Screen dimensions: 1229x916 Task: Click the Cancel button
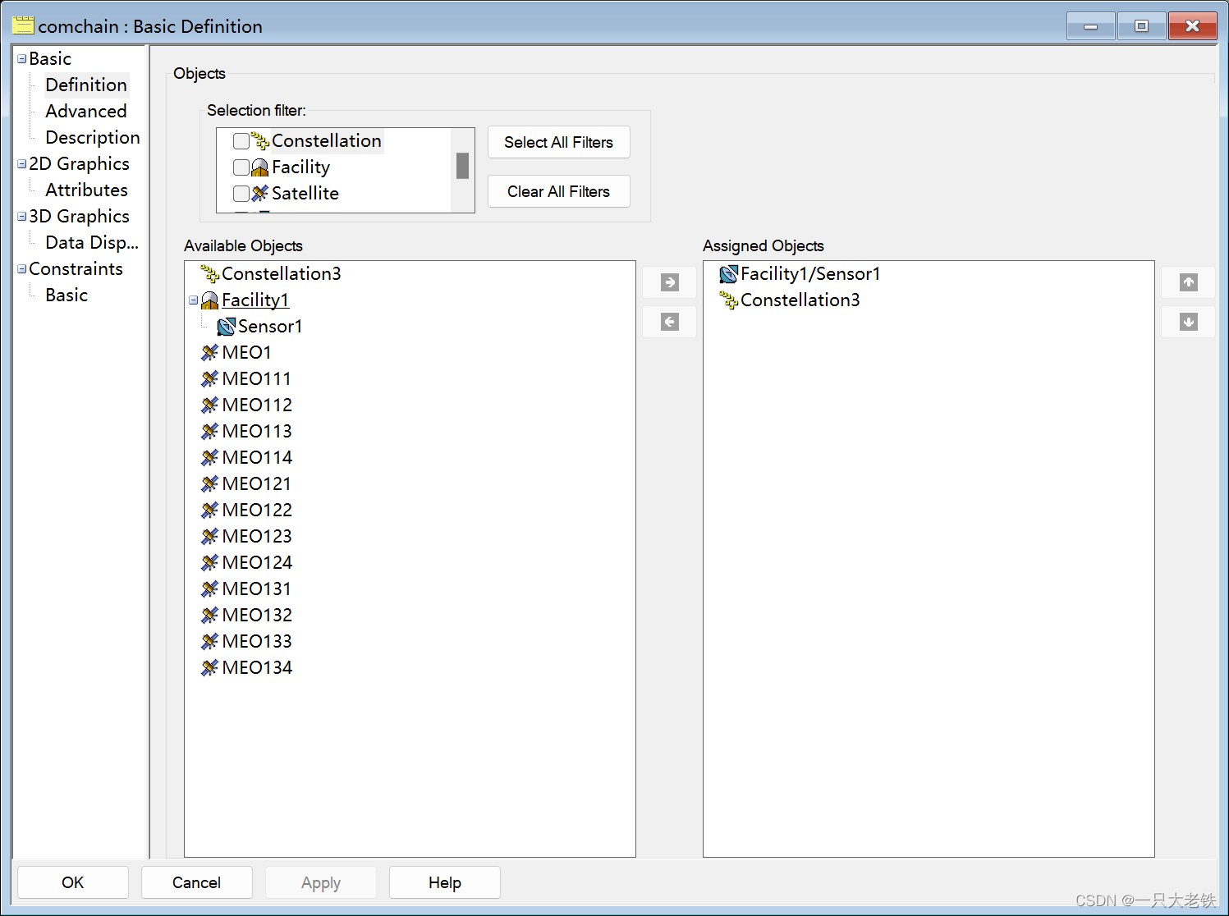tap(197, 882)
